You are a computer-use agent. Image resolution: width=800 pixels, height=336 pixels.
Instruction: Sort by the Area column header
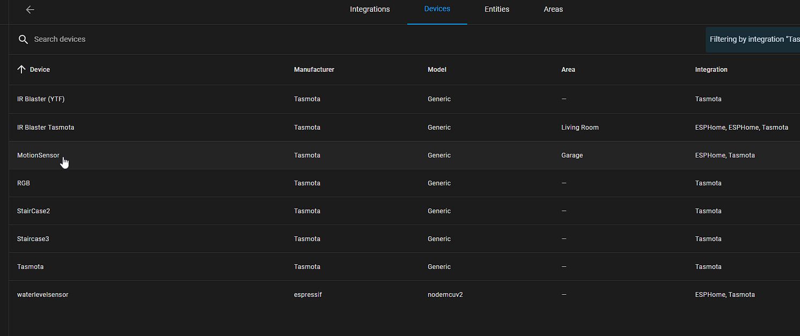568,70
